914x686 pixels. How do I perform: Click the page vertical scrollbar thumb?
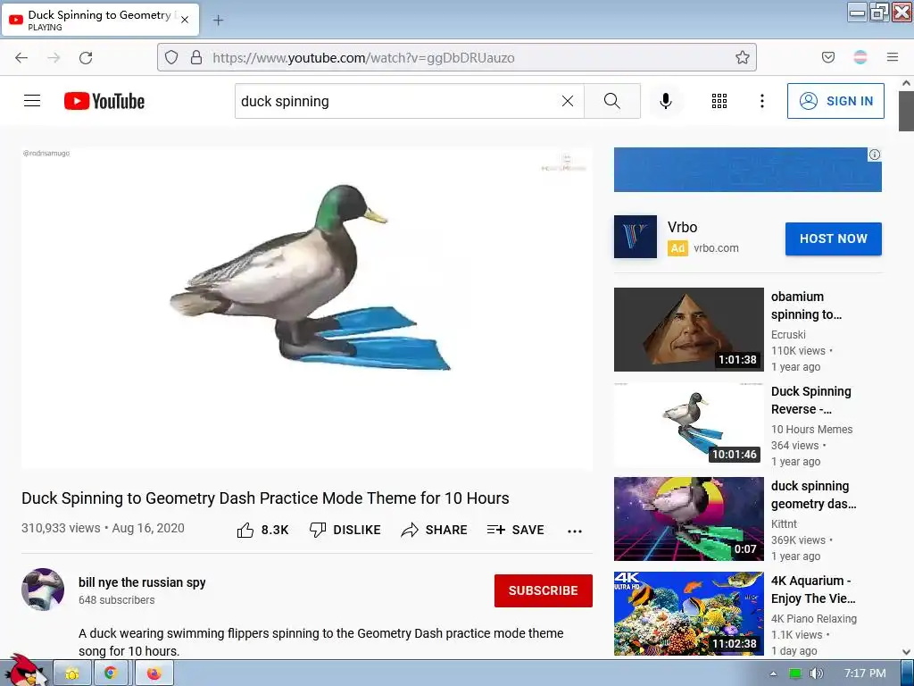906,111
